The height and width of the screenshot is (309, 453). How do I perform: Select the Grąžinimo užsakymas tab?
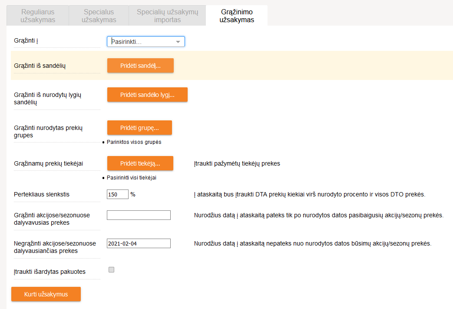pyautogui.click(x=237, y=16)
